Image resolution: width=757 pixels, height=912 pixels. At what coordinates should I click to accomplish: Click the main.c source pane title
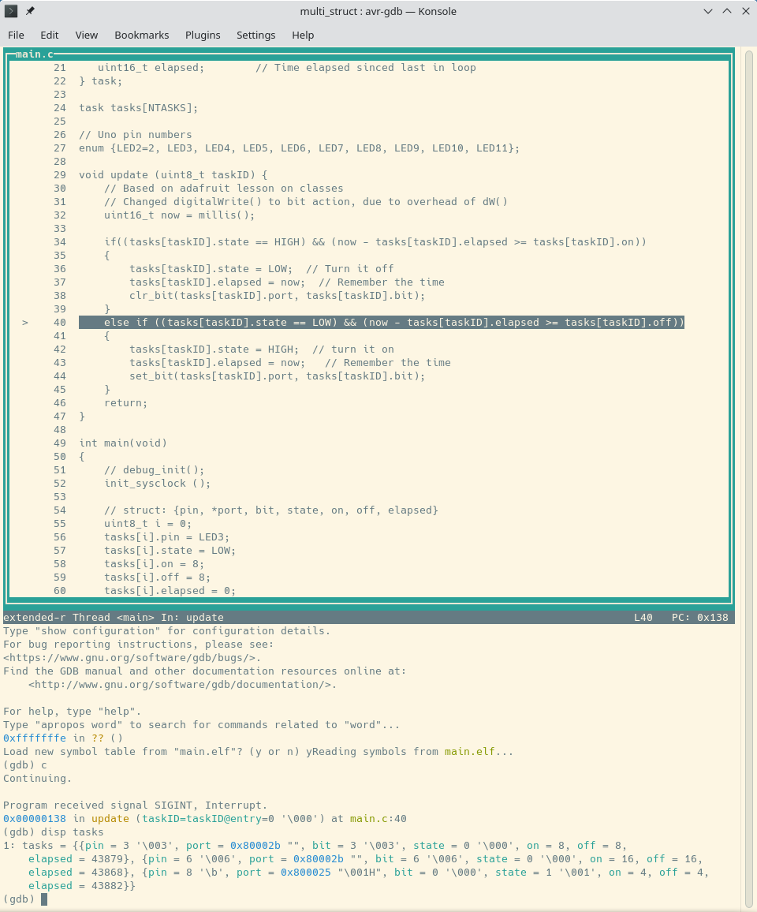(35, 54)
